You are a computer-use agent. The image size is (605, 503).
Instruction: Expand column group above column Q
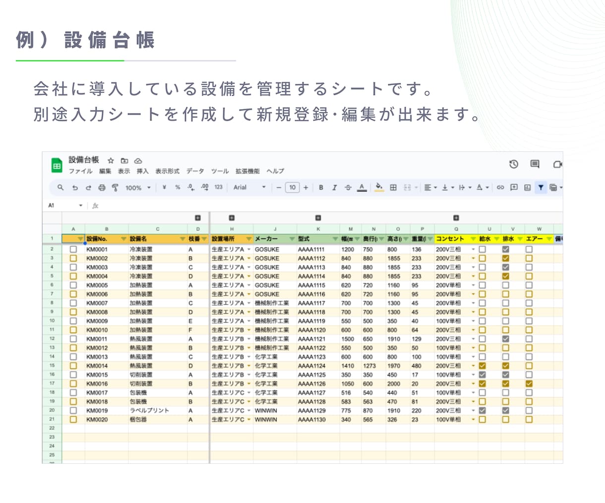pos(456,218)
